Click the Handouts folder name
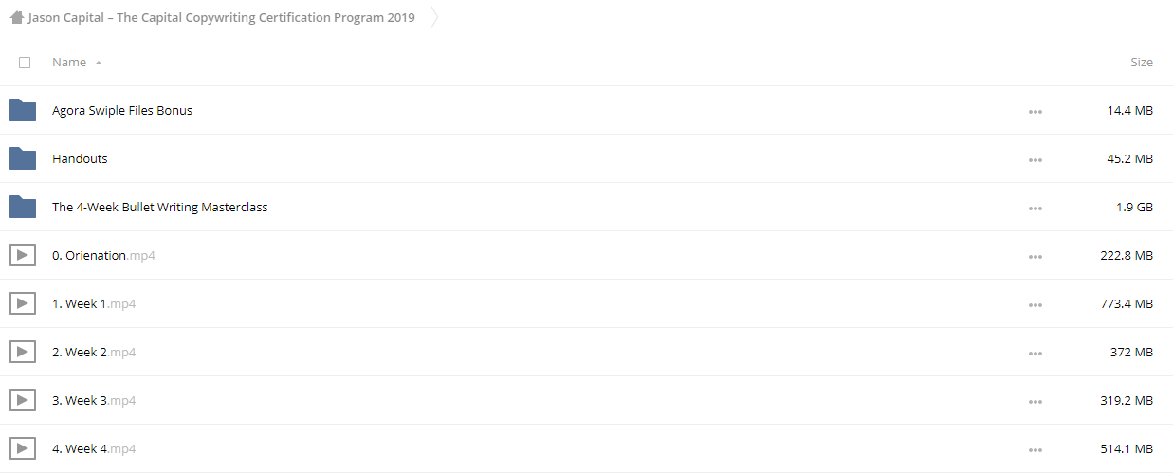The width and height of the screenshot is (1173, 473). [80, 158]
